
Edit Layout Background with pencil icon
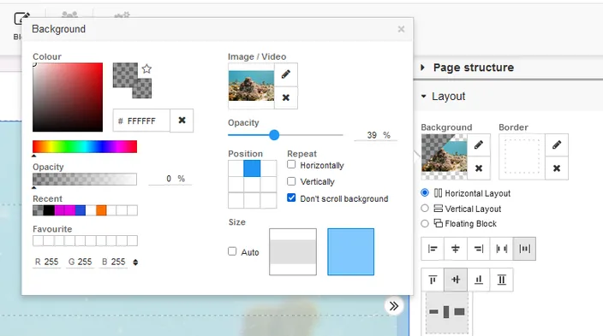[479, 145]
